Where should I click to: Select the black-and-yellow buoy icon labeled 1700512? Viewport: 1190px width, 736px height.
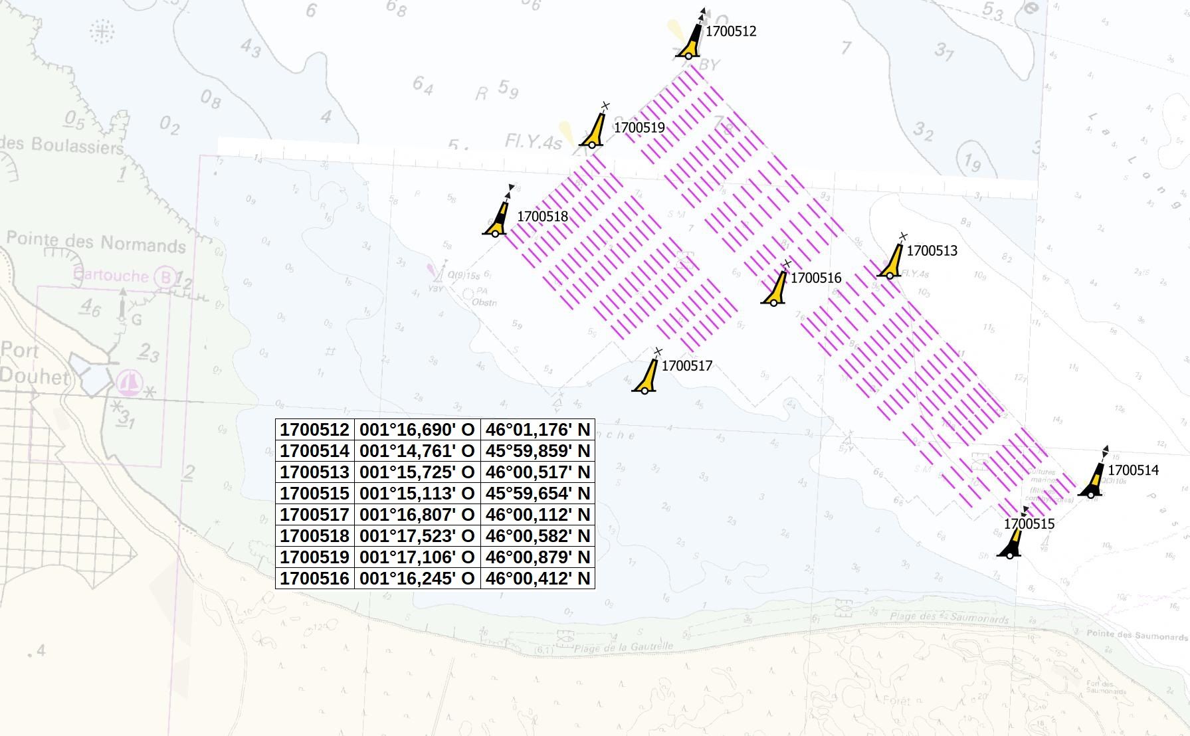[x=689, y=40]
